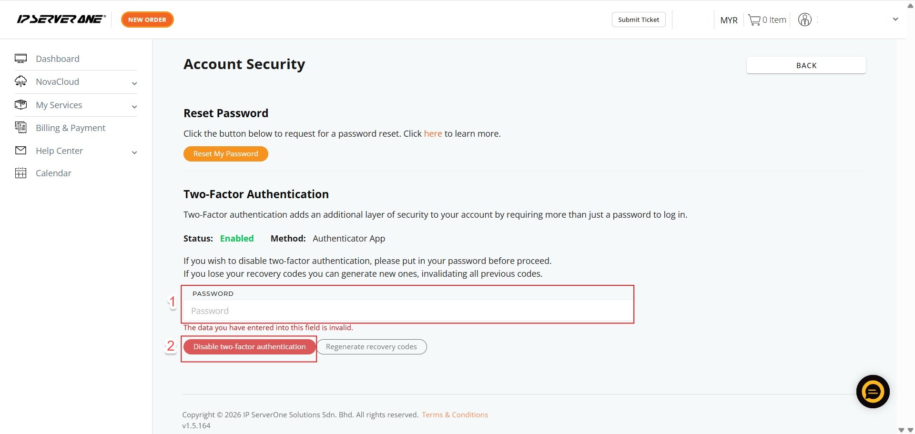Open the live chat bubble widget
The width and height of the screenshot is (915, 434).
coord(873,392)
